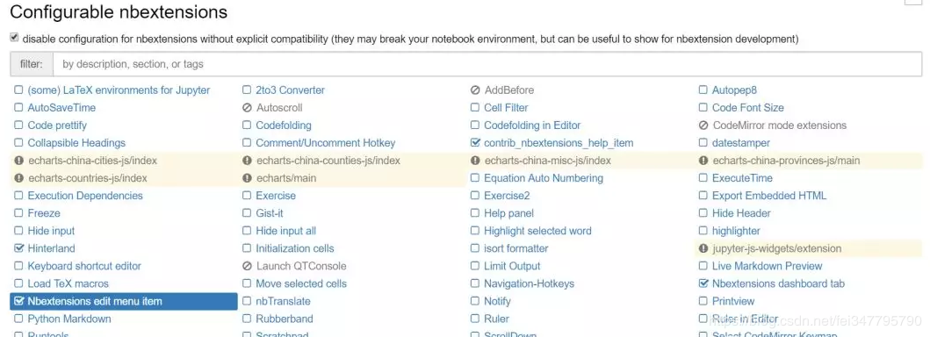This screenshot has height=337, width=930.
Task: Open the Highlight selected word link
Action: tap(537, 231)
